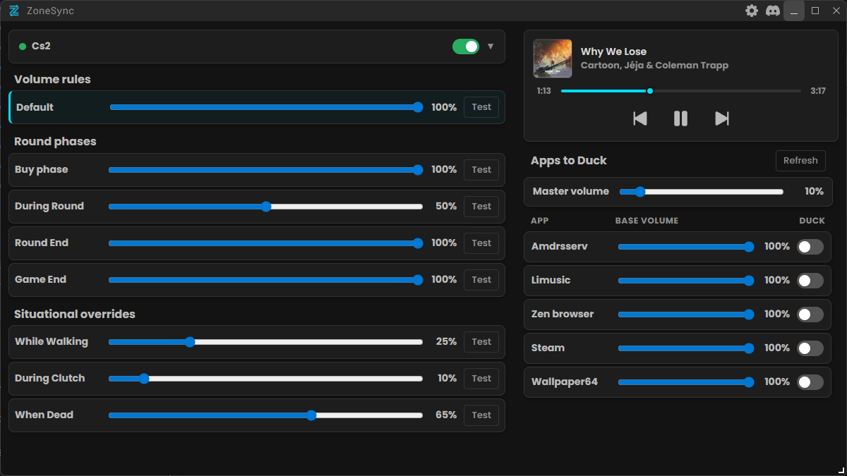Image resolution: width=847 pixels, height=476 pixels.
Task: Adjust the When Dead slider handle
Action: click(311, 415)
